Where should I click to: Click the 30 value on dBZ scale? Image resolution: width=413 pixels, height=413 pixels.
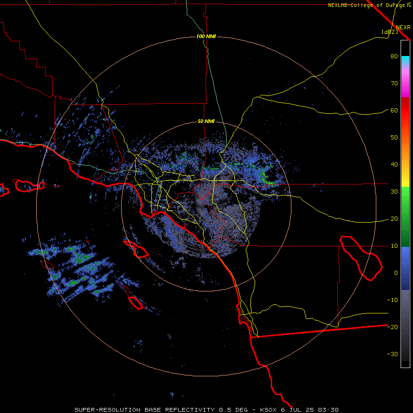click(x=394, y=191)
